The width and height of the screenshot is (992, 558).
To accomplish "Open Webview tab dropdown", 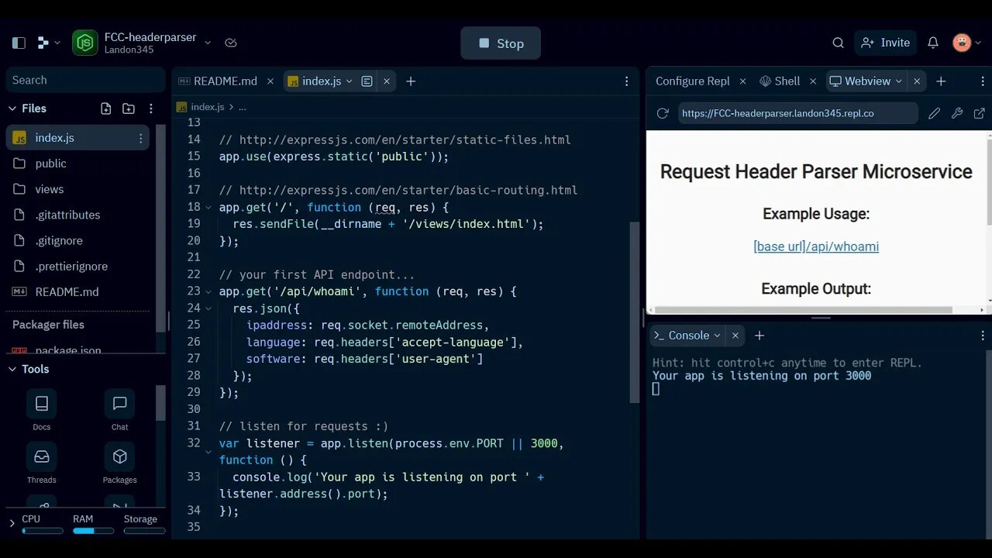I will [x=899, y=81].
